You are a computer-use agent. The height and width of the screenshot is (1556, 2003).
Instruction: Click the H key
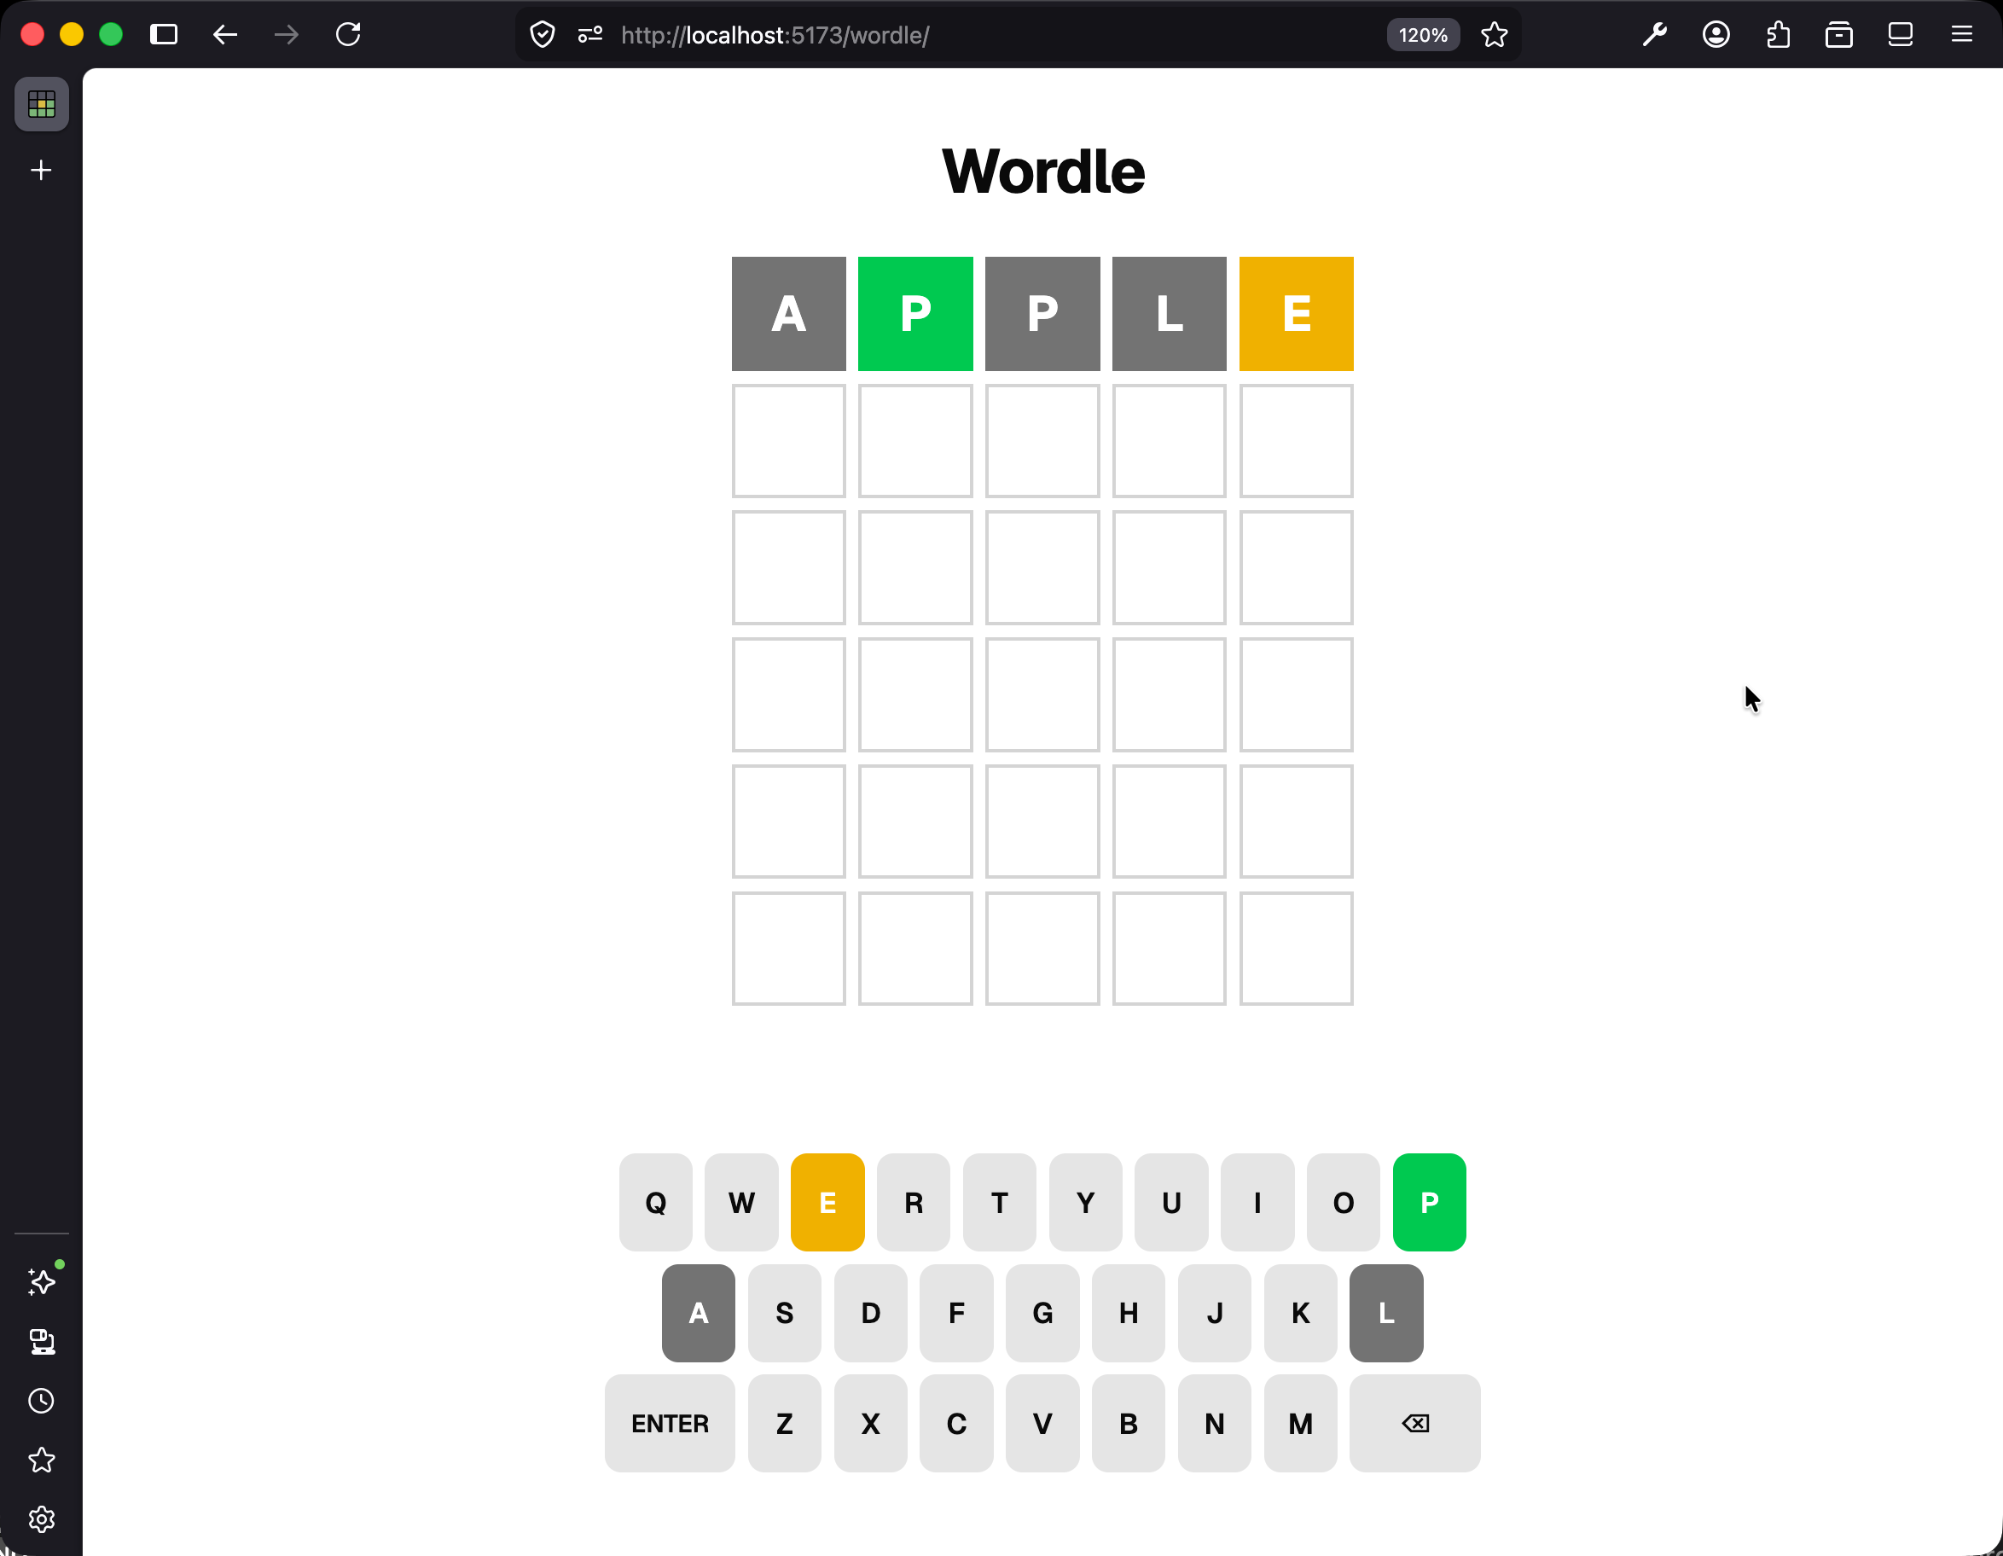(x=1129, y=1313)
